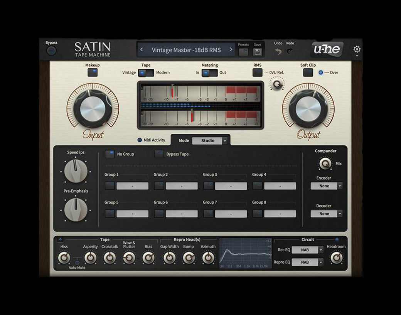Collapse the Tape service panel arrow
Screen dimensions: 401x315
(60, 239)
